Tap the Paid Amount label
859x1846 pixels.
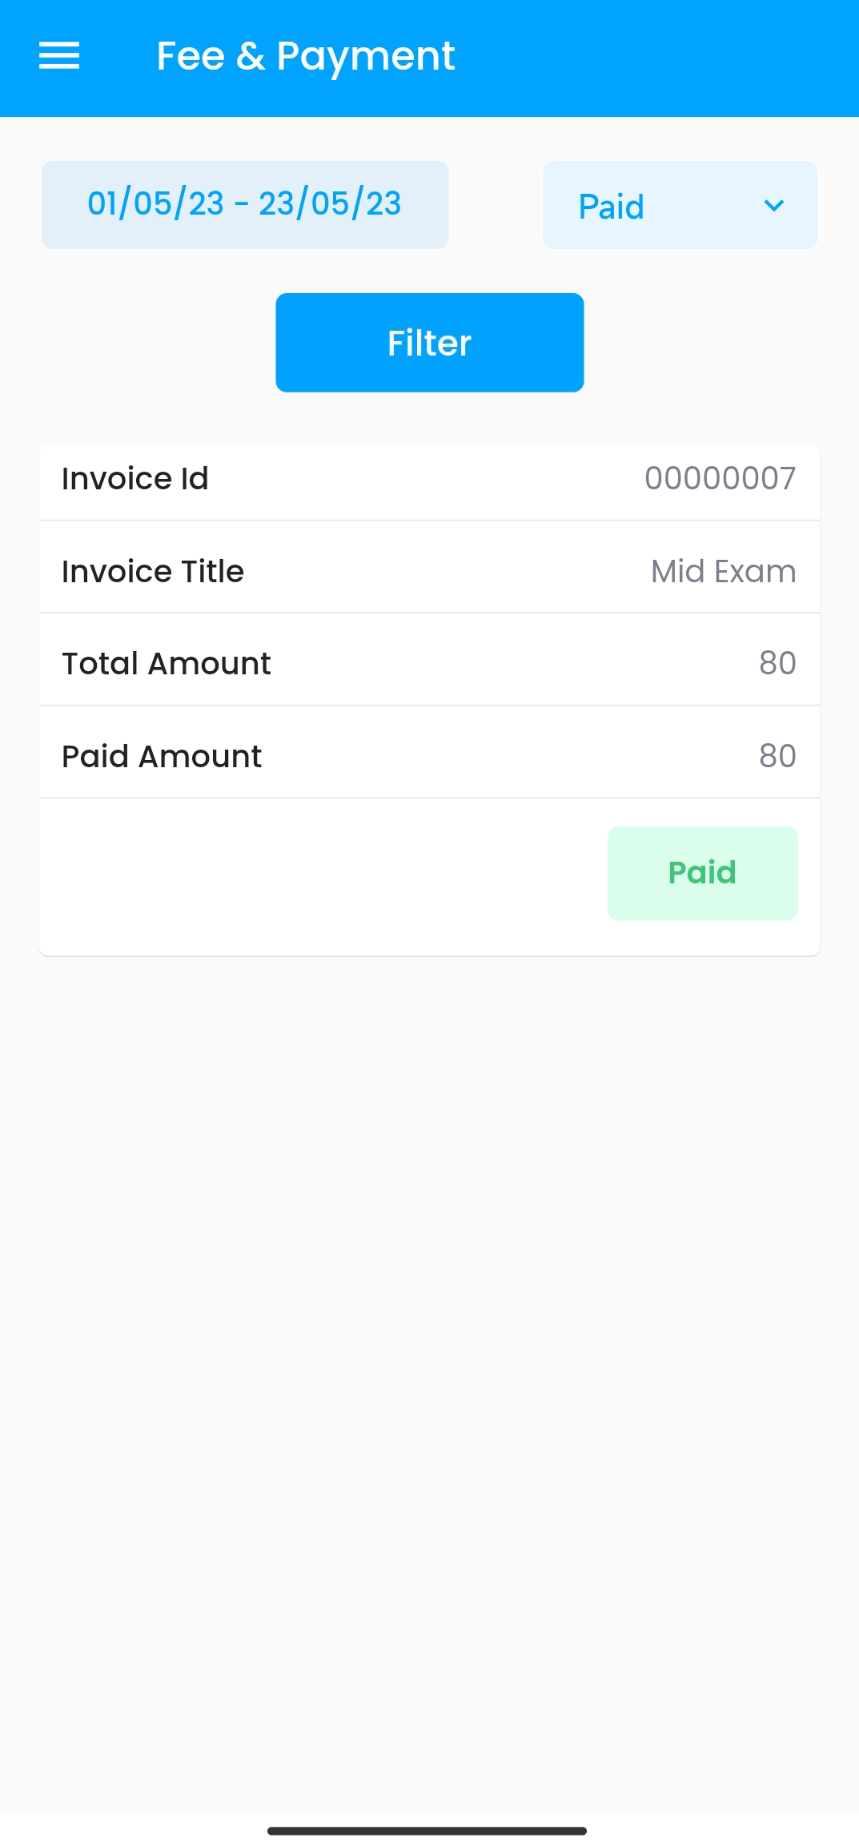(162, 757)
